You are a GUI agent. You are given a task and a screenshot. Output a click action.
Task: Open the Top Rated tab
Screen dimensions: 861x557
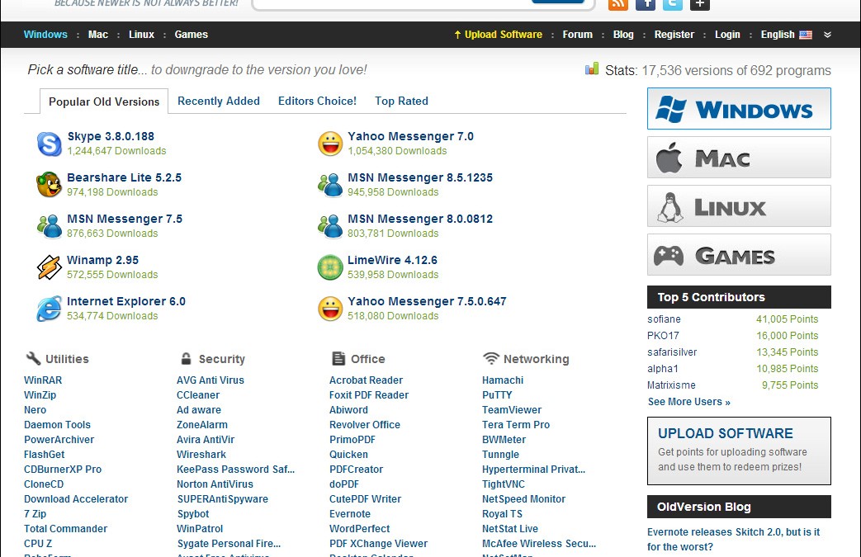(x=401, y=101)
